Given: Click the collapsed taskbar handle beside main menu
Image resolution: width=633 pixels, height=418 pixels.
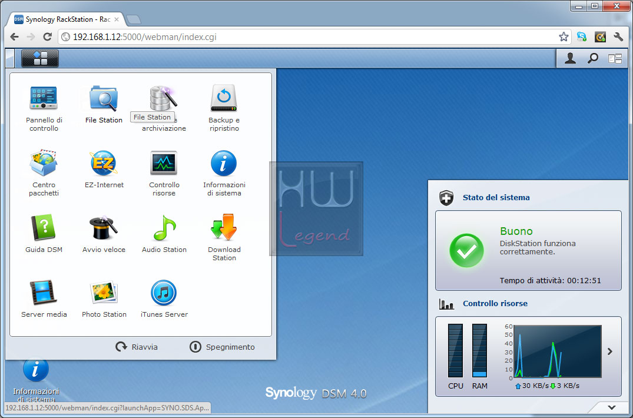Looking at the screenshot, I should tap(9, 58).
